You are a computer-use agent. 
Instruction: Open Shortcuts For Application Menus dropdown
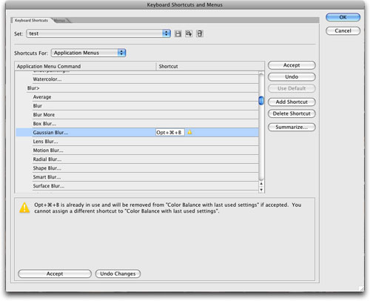[x=89, y=53]
